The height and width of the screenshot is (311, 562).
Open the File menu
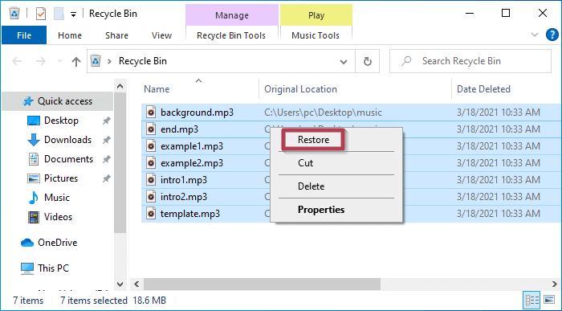click(x=24, y=35)
